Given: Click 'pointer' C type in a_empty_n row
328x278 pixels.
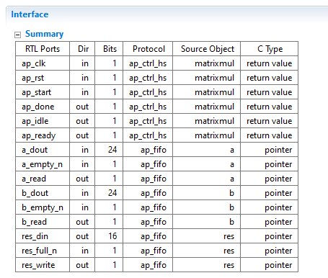Looking at the screenshot, I should click(x=278, y=164).
